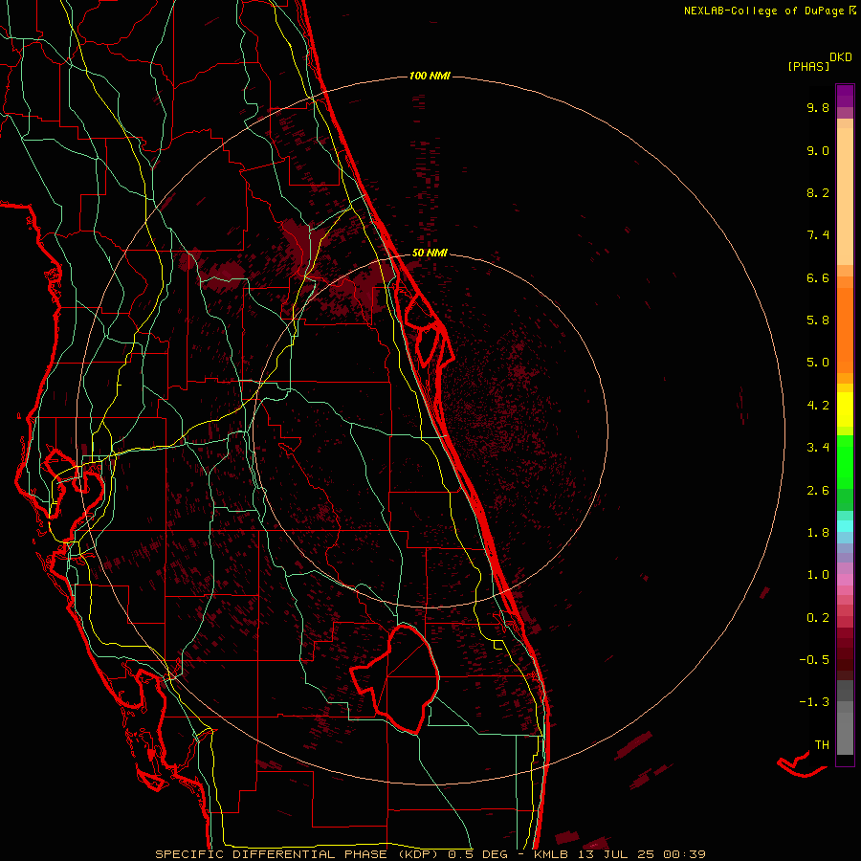Viewport: 861px width, 861px height.
Task: Pick the orange color bar segment
Action: 845,330
